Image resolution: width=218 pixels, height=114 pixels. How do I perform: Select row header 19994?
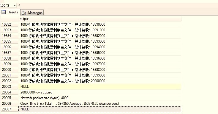9,36
